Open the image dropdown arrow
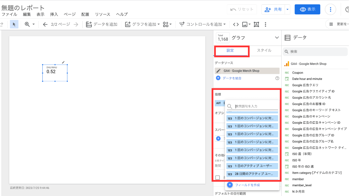This screenshot has width=349, height=196. (x=250, y=24)
